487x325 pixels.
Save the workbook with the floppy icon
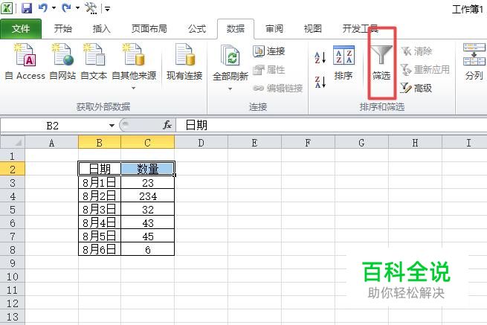[27, 7]
